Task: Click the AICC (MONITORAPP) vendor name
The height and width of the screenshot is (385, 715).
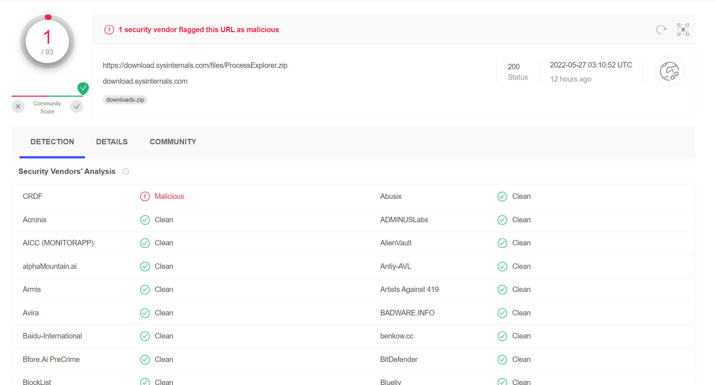Action: tap(58, 243)
